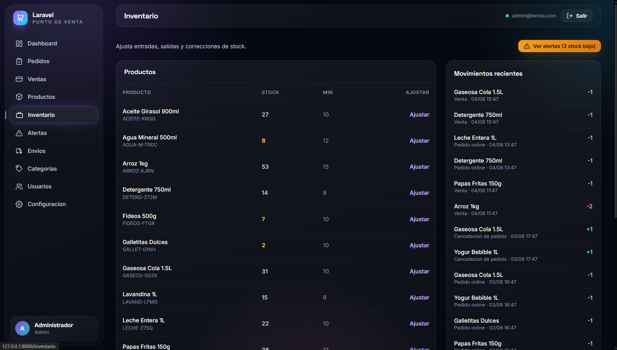Screen dimensions: 617x350
Task: Click the Ventas credit card icon
Action: click(x=19, y=79)
